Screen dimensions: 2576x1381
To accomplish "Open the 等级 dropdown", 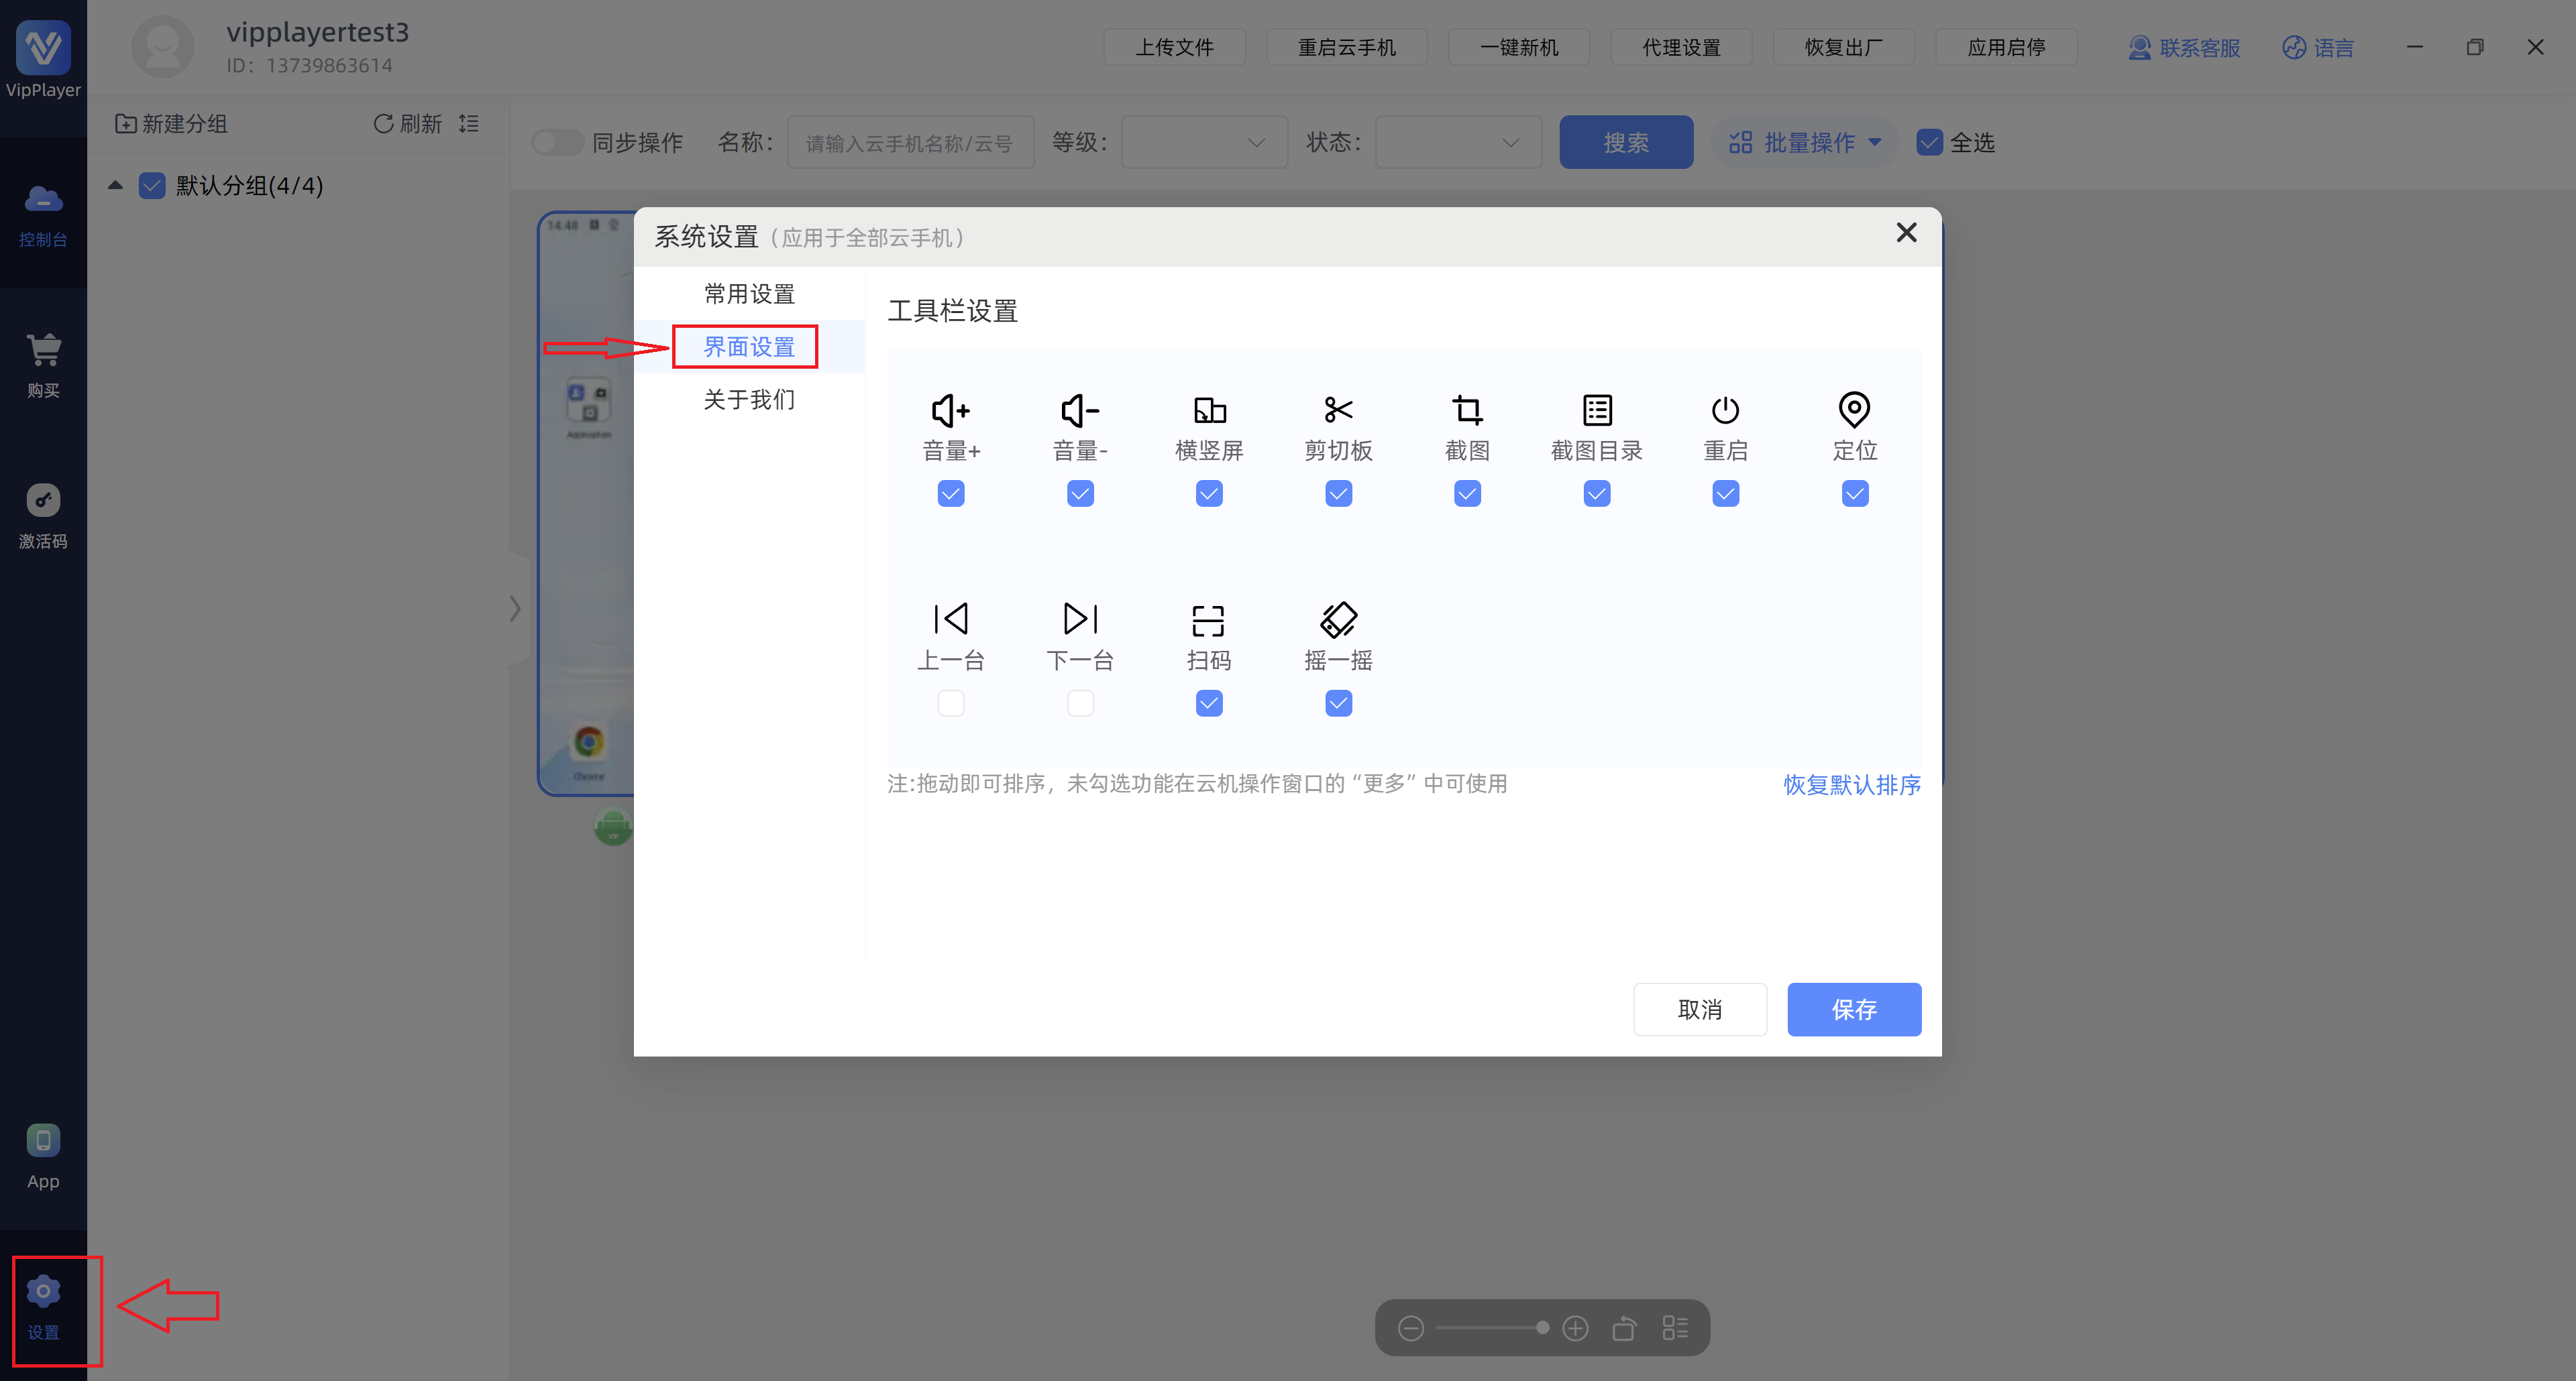I will 1203,142.
